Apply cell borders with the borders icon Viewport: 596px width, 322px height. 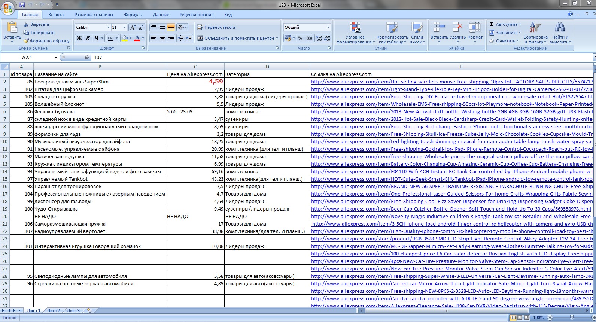pos(110,38)
